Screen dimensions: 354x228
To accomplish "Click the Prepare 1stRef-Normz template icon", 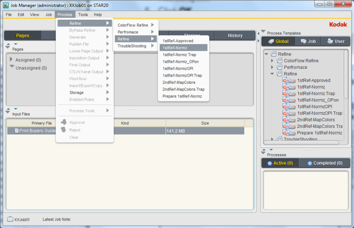I will click(289, 133).
